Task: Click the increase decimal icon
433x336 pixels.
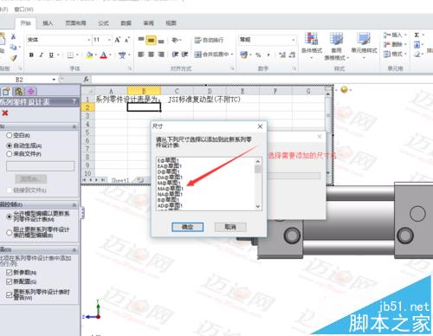Action: (282, 55)
